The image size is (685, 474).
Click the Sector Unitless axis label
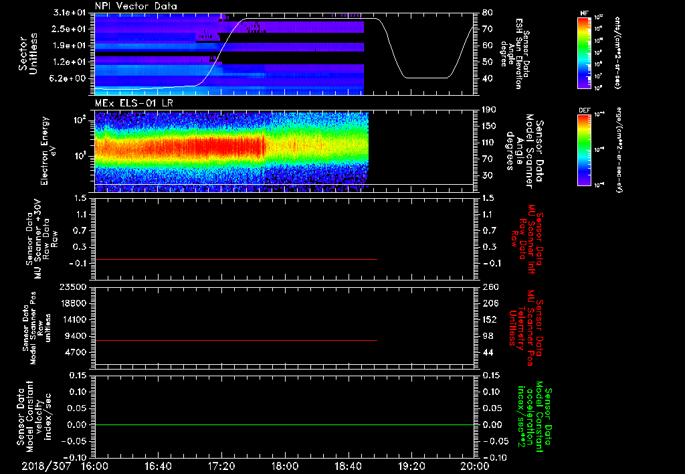(x=28, y=54)
